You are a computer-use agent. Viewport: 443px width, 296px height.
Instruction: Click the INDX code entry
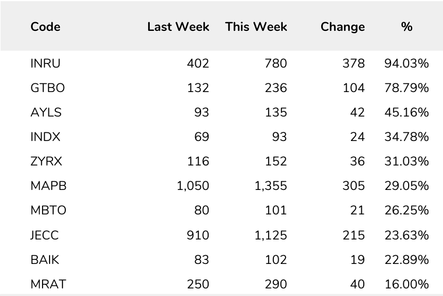click(x=45, y=137)
